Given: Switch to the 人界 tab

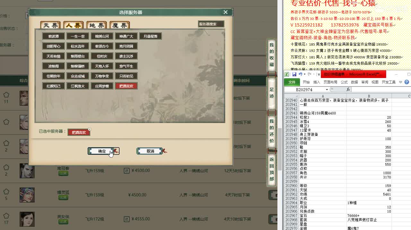Looking at the screenshot, I should pyautogui.click(x=74, y=25).
